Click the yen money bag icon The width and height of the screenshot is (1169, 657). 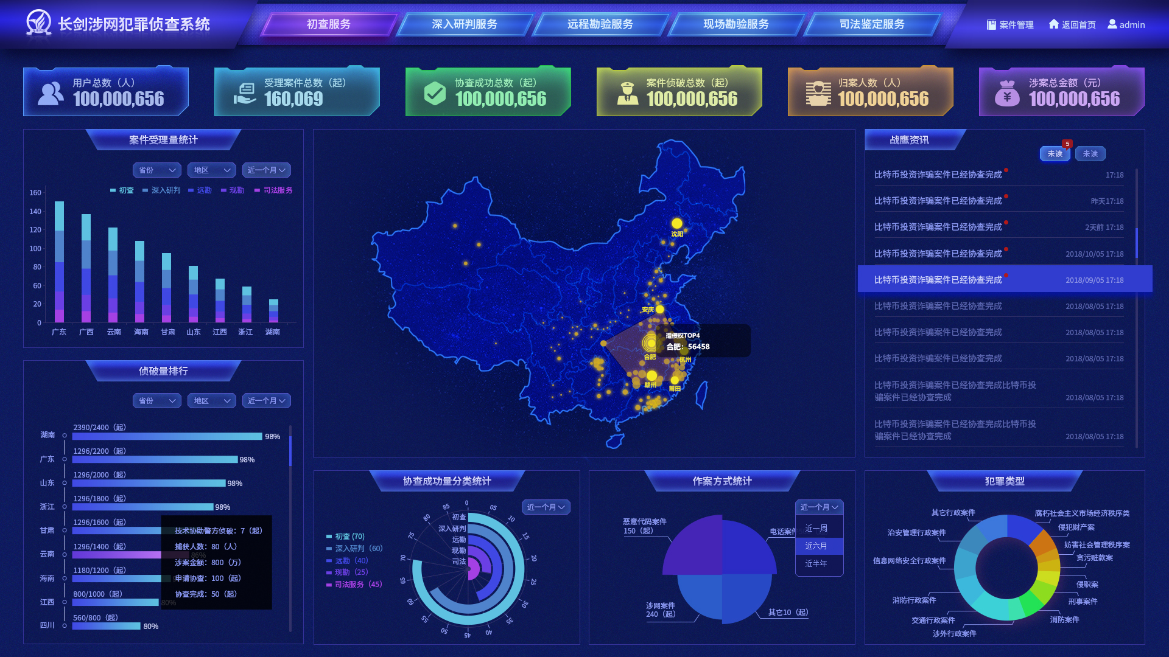point(1007,93)
